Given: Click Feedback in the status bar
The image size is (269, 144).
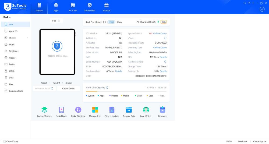Looking at the screenshot, I should pyautogui.click(x=243, y=141).
